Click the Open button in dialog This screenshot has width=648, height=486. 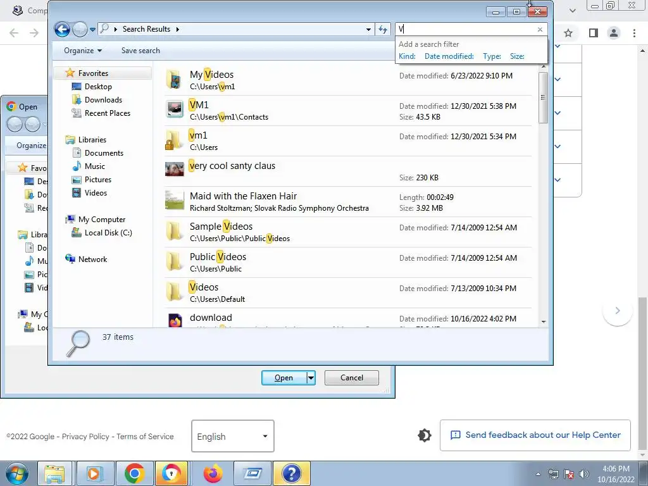284,378
